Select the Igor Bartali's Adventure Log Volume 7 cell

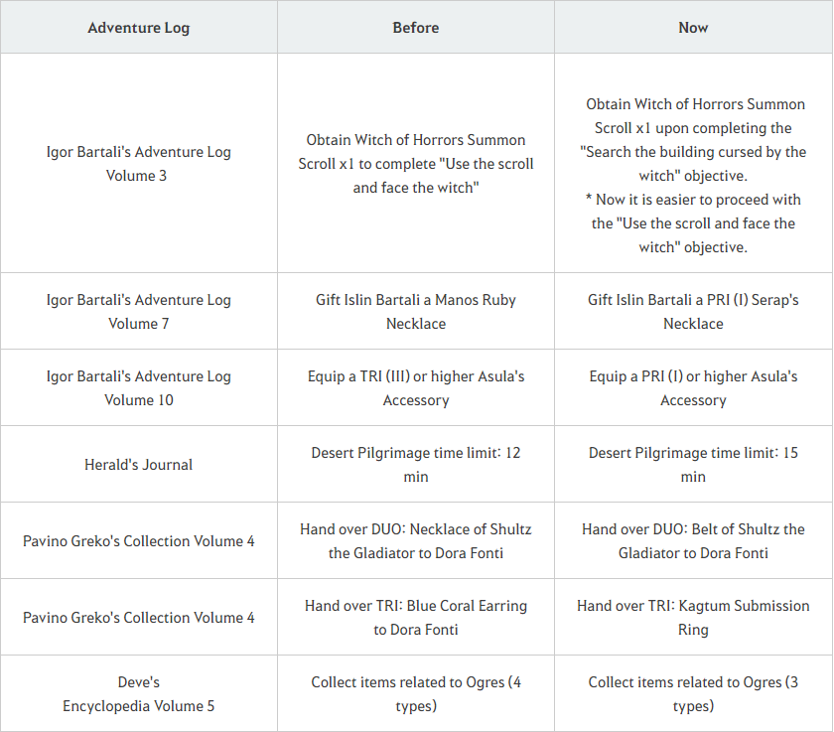point(138,312)
